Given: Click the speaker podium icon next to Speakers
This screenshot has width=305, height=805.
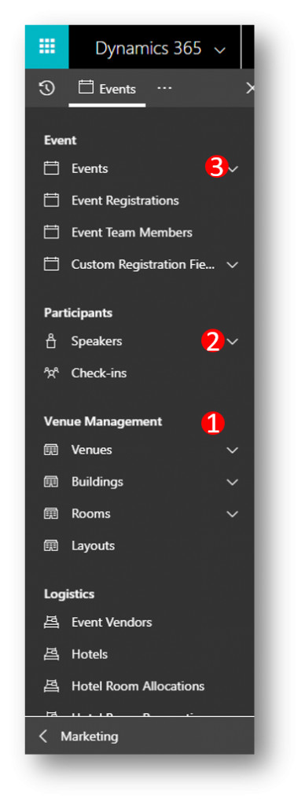Looking at the screenshot, I should (51, 341).
